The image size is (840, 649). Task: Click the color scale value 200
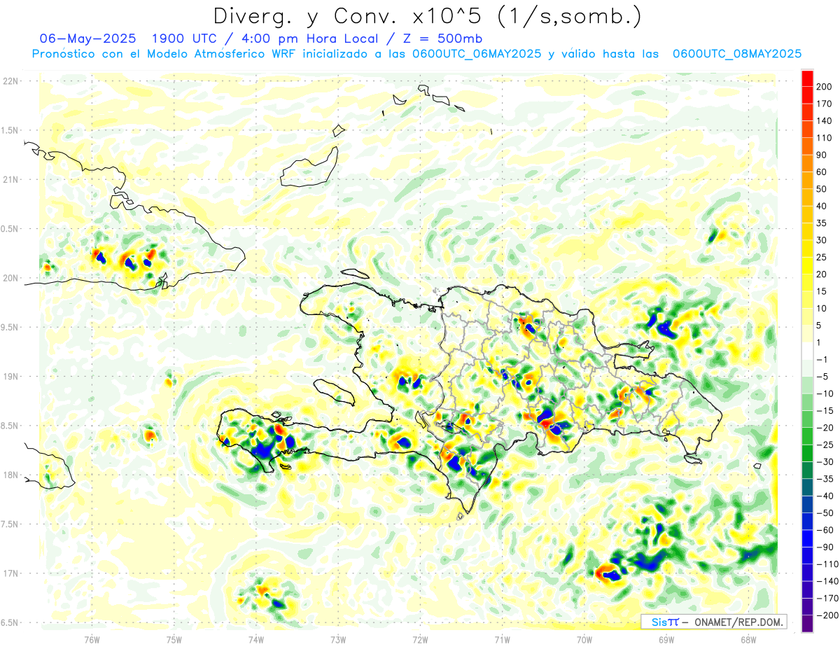825,86
